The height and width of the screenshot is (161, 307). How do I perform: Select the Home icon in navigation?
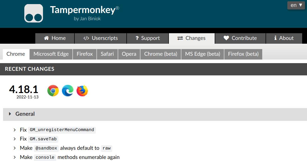[x=47, y=38]
